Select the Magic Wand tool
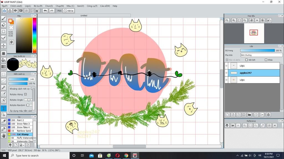The image size is (284, 159). (4, 87)
